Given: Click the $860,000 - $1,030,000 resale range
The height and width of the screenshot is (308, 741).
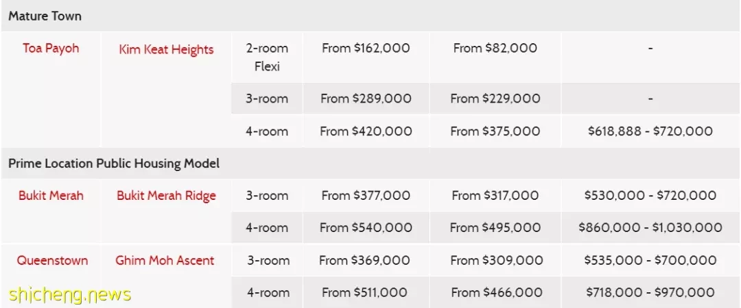Looking at the screenshot, I should 650,228.
